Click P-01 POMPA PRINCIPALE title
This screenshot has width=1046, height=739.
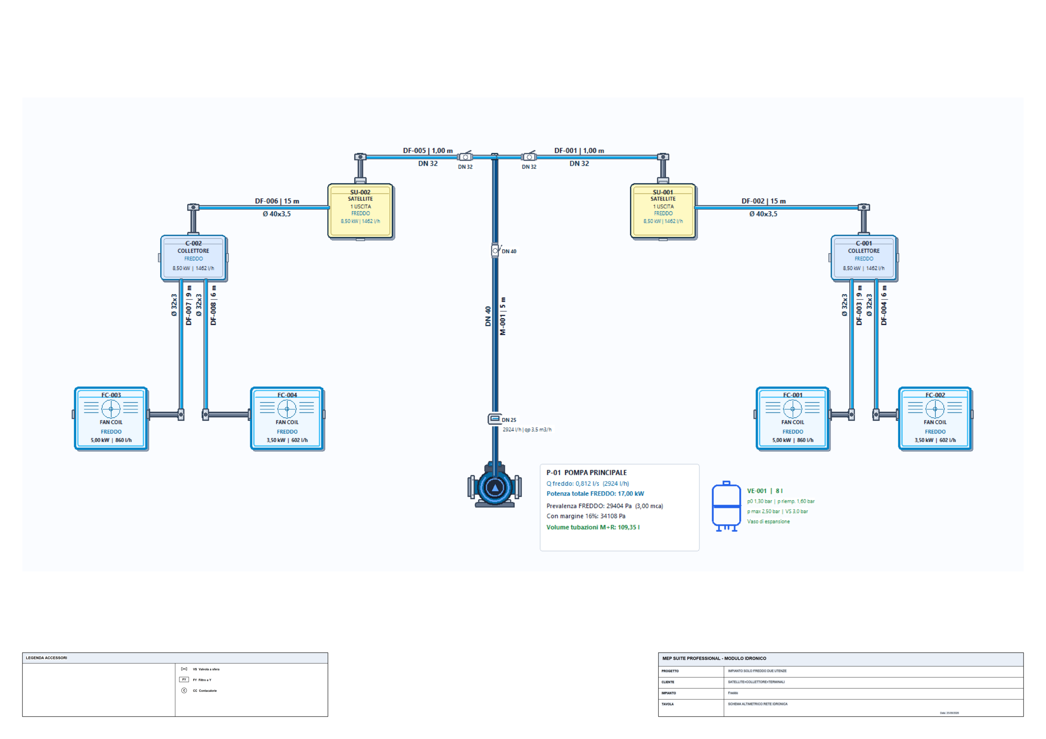(x=587, y=473)
